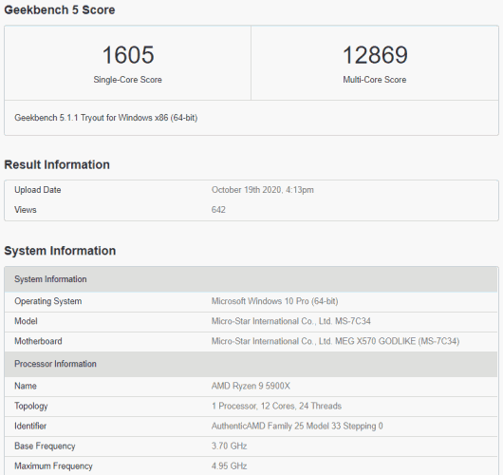This screenshot has height=475, width=503.
Task: Click the Identifier label
Action: click(30, 426)
